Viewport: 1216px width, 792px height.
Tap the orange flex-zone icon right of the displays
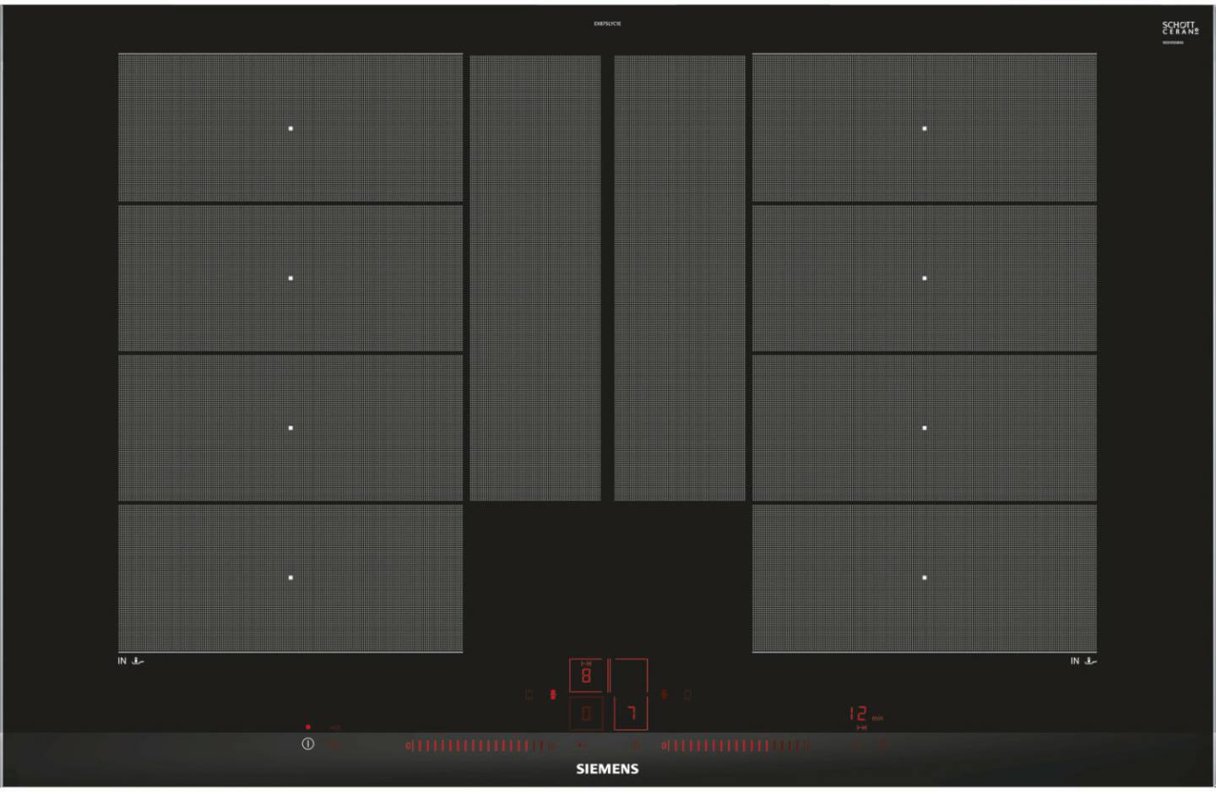[665, 695]
